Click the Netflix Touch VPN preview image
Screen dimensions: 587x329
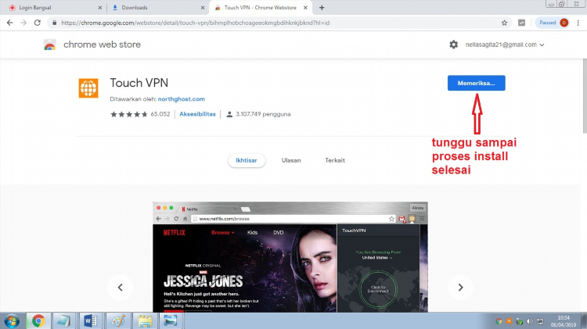[290, 257]
